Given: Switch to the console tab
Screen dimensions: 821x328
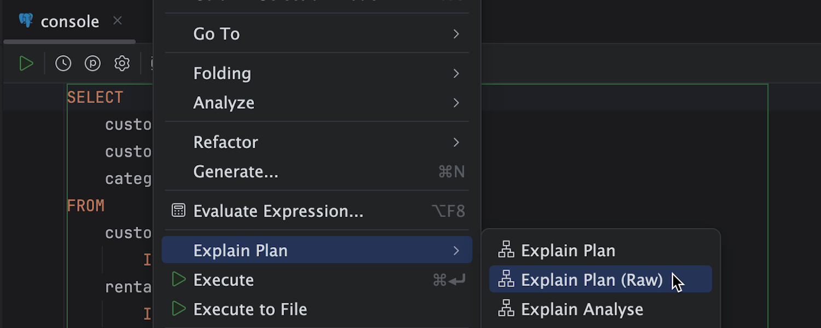Looking at the screenshot, I should pyautogui.click(x=70, y=22).
